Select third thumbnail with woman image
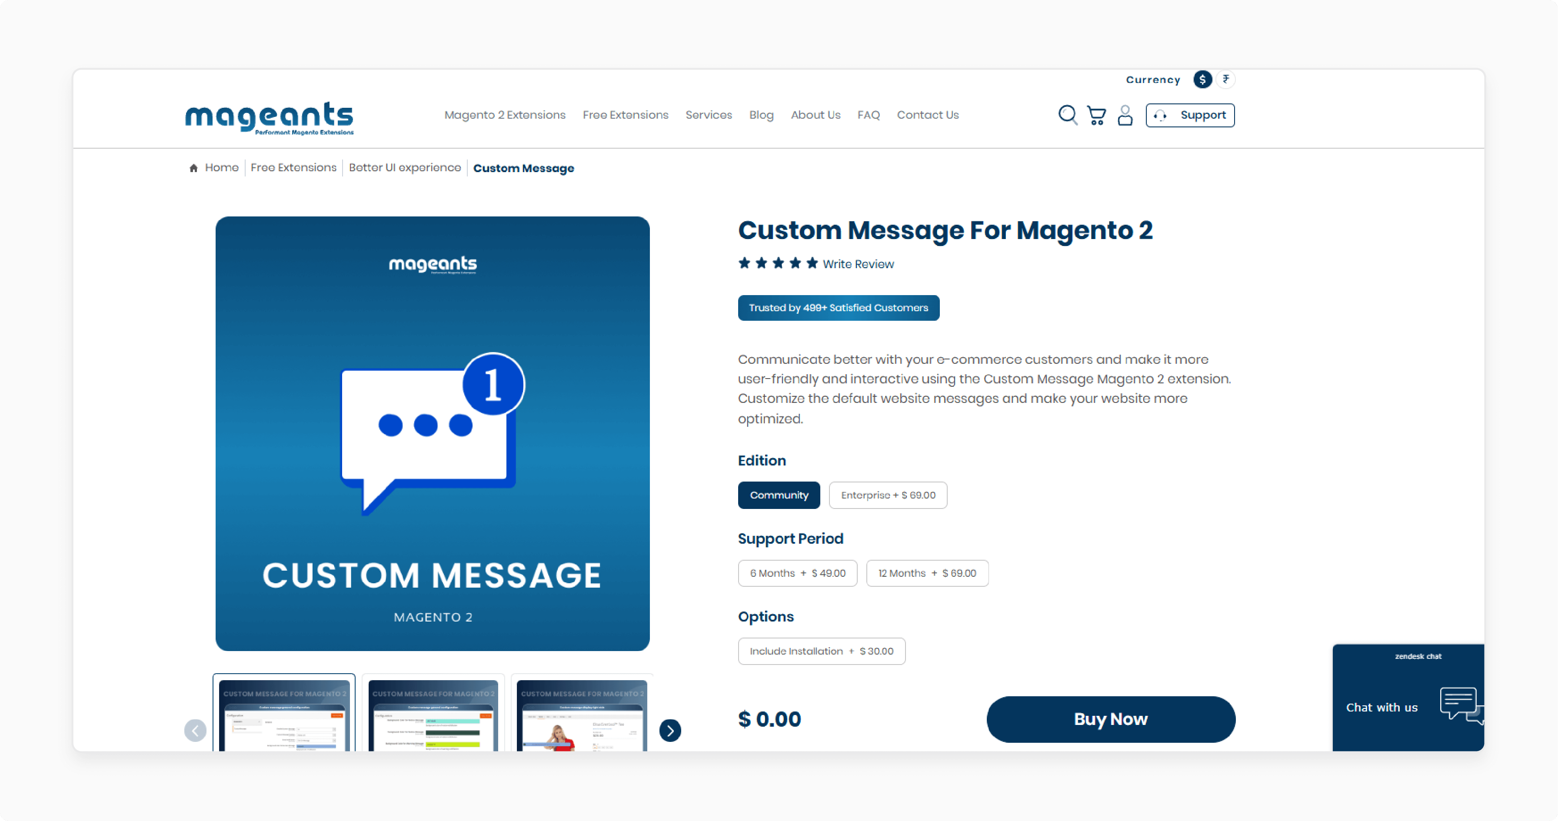Screen dimensions: 1558x821 pos(582,713)
